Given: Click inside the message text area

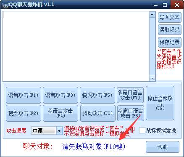Looking at the screenshot, I should coord(76,46).
